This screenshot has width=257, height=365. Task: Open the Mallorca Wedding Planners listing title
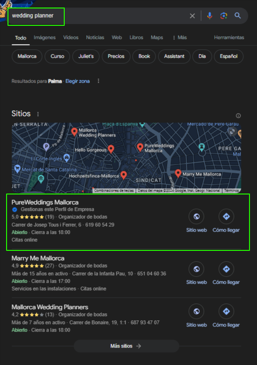click(50, 307)
